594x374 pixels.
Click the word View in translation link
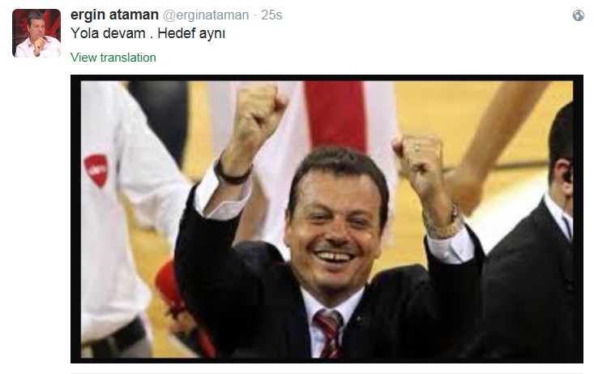[x=83, y=58]
